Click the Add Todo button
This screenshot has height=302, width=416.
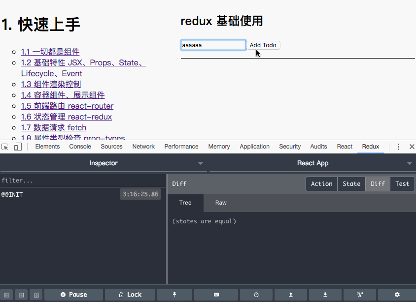pos(263,45)
